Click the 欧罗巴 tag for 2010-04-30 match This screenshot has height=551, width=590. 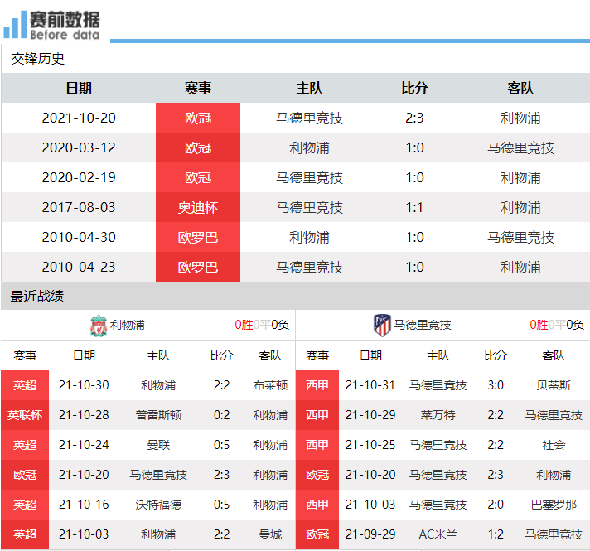(x=198, y=237)
